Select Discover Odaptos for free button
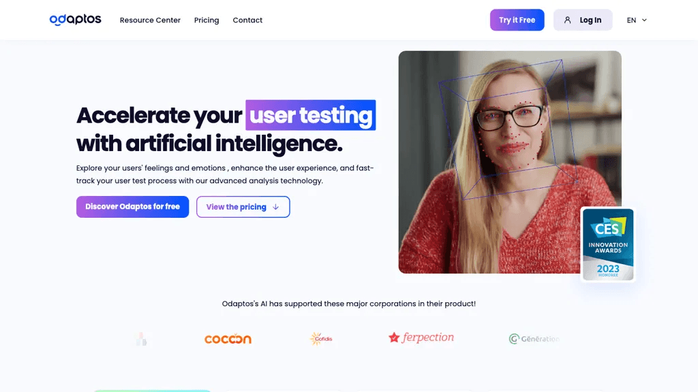This screenshot has height=392, width=698. coord(133,207)
